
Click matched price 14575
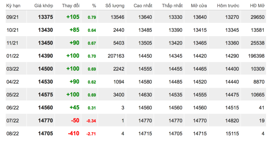tap(45, 95)
